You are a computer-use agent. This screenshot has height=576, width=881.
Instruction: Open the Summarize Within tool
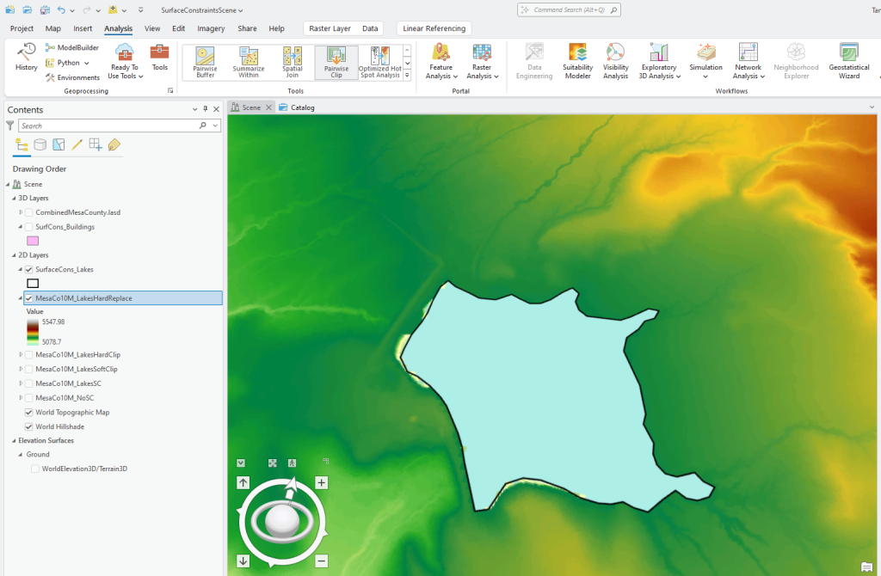point(249,61)
